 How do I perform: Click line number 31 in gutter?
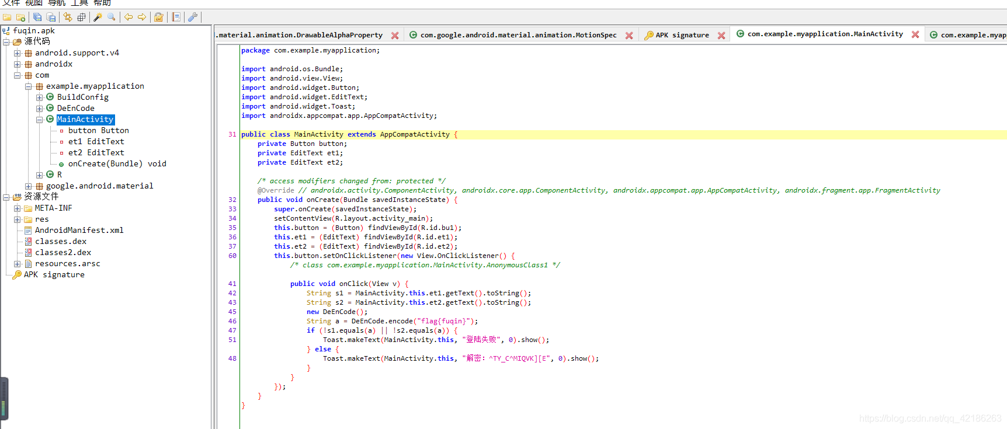(x=232, y=134)
